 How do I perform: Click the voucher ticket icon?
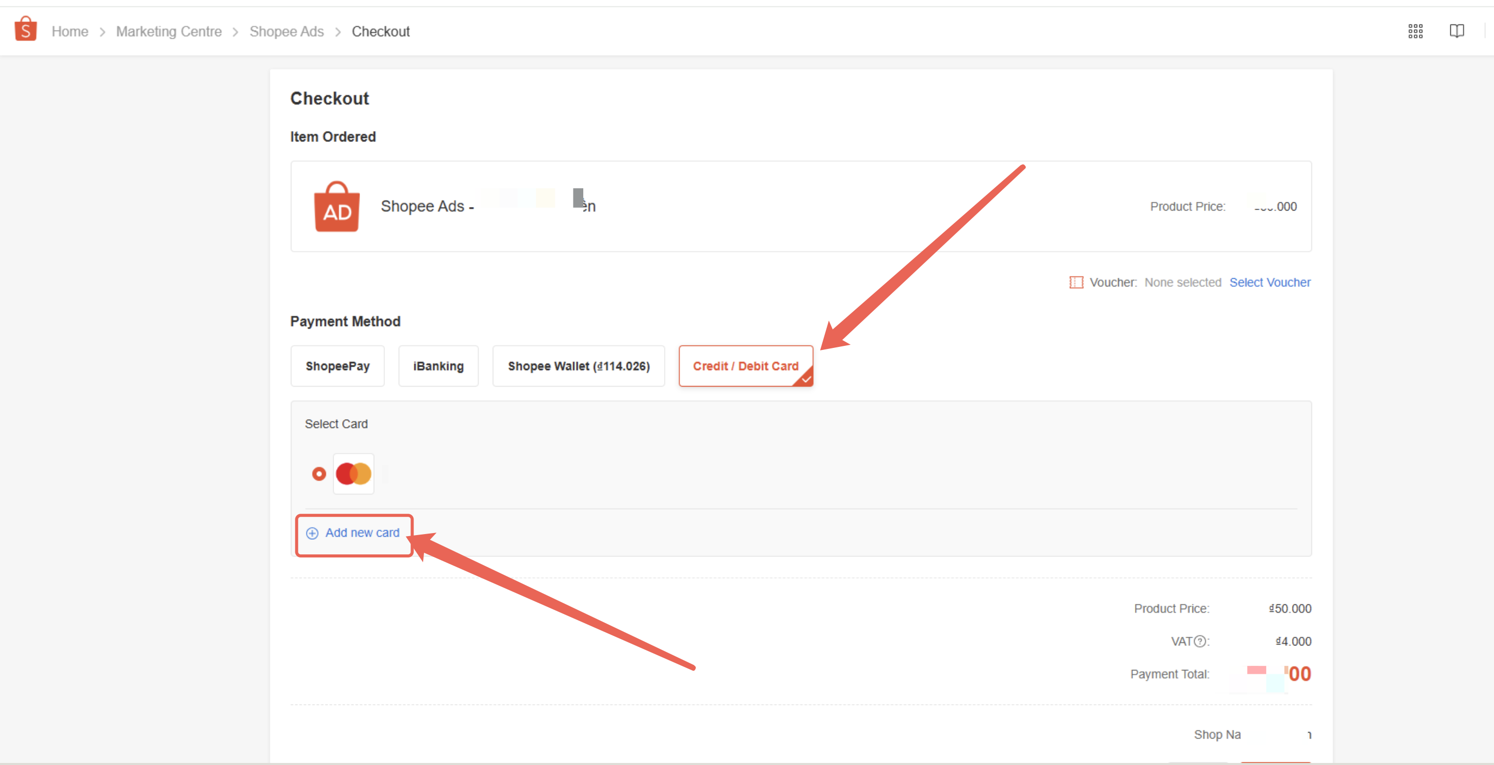pyautogui.click(x=1076, y=282)
